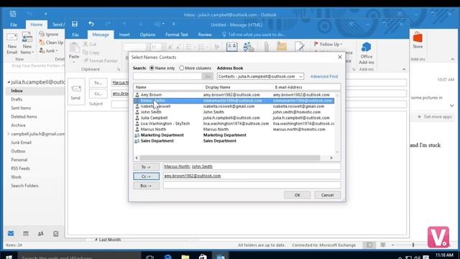Click the Send envelope button
Screen dimensions: 460x259
pyautogui.click(x=75, y=92)
